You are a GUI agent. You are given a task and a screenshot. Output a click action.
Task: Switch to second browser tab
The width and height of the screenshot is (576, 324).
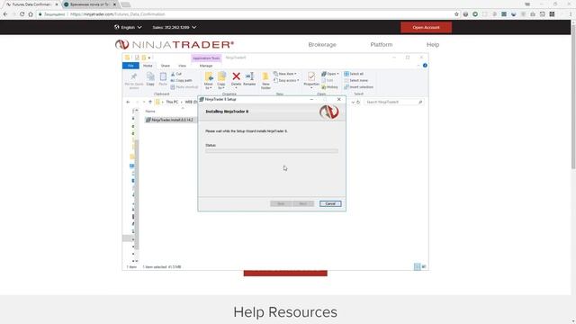90,4
